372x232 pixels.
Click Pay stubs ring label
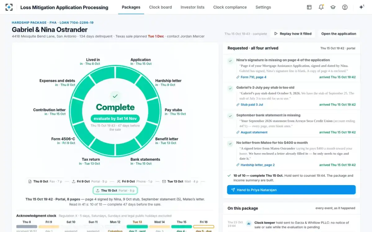(175, 112)
